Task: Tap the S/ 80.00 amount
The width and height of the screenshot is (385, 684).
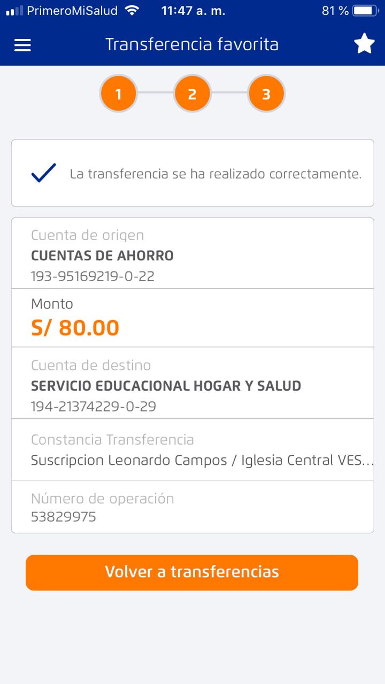Action: tap(75, 328)
